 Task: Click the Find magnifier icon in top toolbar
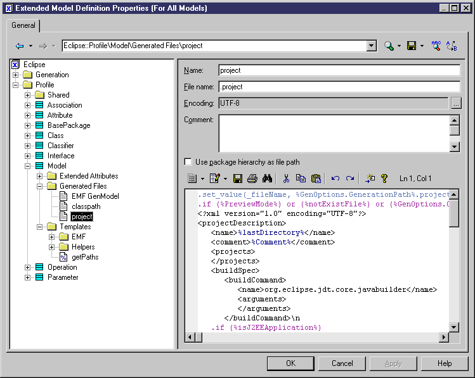pos(389,46)
